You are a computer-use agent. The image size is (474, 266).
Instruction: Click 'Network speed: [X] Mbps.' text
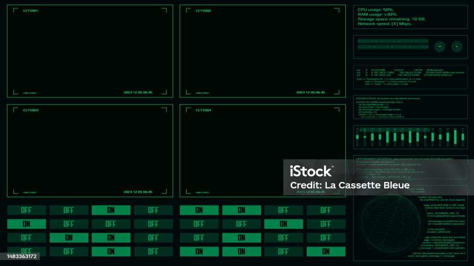[x=385, y=24]
